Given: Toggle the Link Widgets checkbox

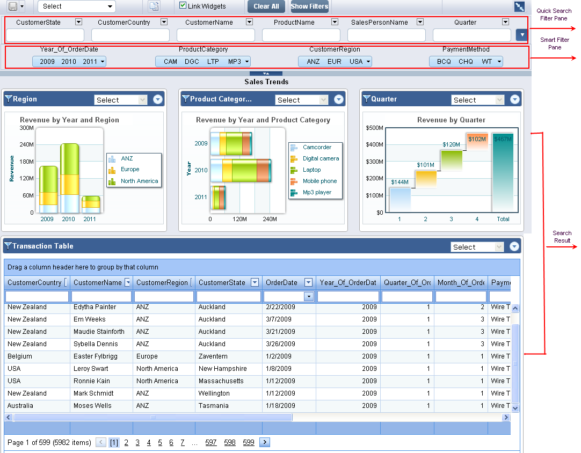Looking at the screenshot, I should click(x=183, y=5).
